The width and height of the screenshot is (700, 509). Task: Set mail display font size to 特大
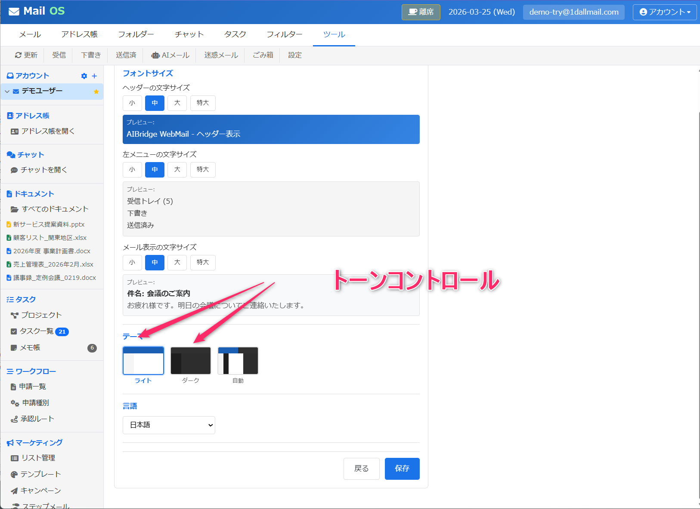(203, 263)
